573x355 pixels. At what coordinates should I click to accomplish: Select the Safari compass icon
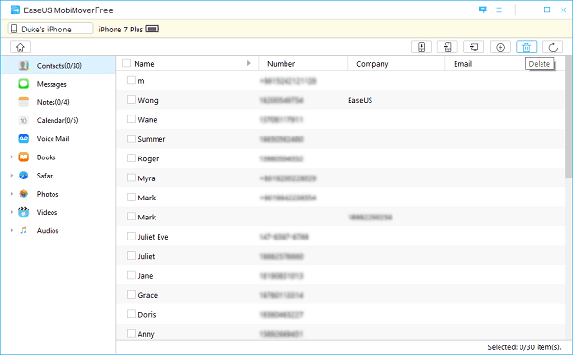(x=24, y=176)
